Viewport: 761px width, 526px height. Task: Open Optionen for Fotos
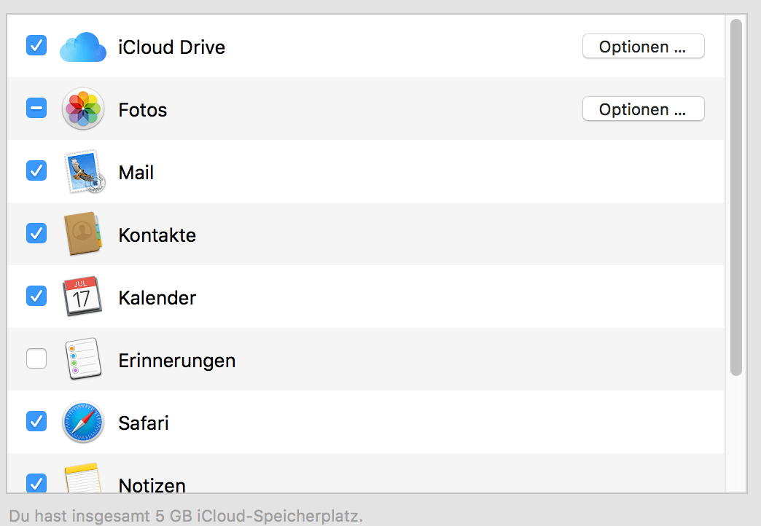(643, 109)
